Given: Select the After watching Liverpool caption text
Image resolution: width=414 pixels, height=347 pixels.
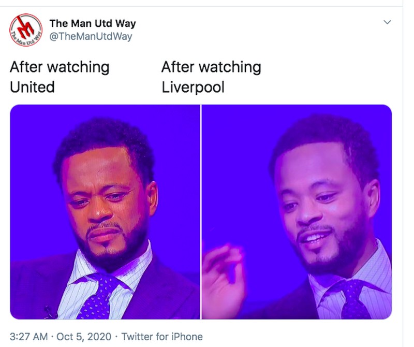Looking at the screenshot, I should pyautogui.click(x=211, y=75).
